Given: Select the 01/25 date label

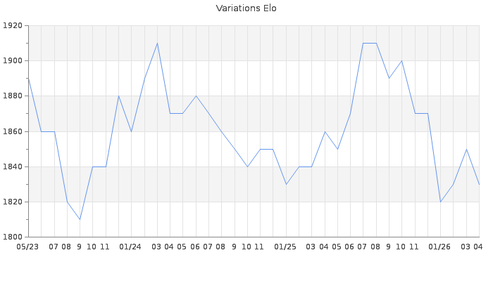Looking at the screenshot, I should pyautogui.click(x=285, y=247).
